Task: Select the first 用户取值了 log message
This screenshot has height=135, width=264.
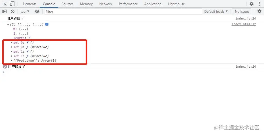Action: pos(15,18)
